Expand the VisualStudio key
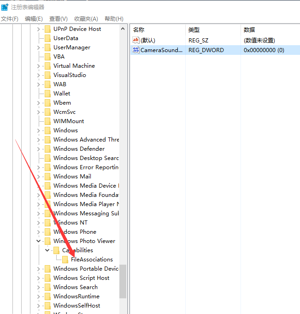300x314 pixels. pos(38,75)
